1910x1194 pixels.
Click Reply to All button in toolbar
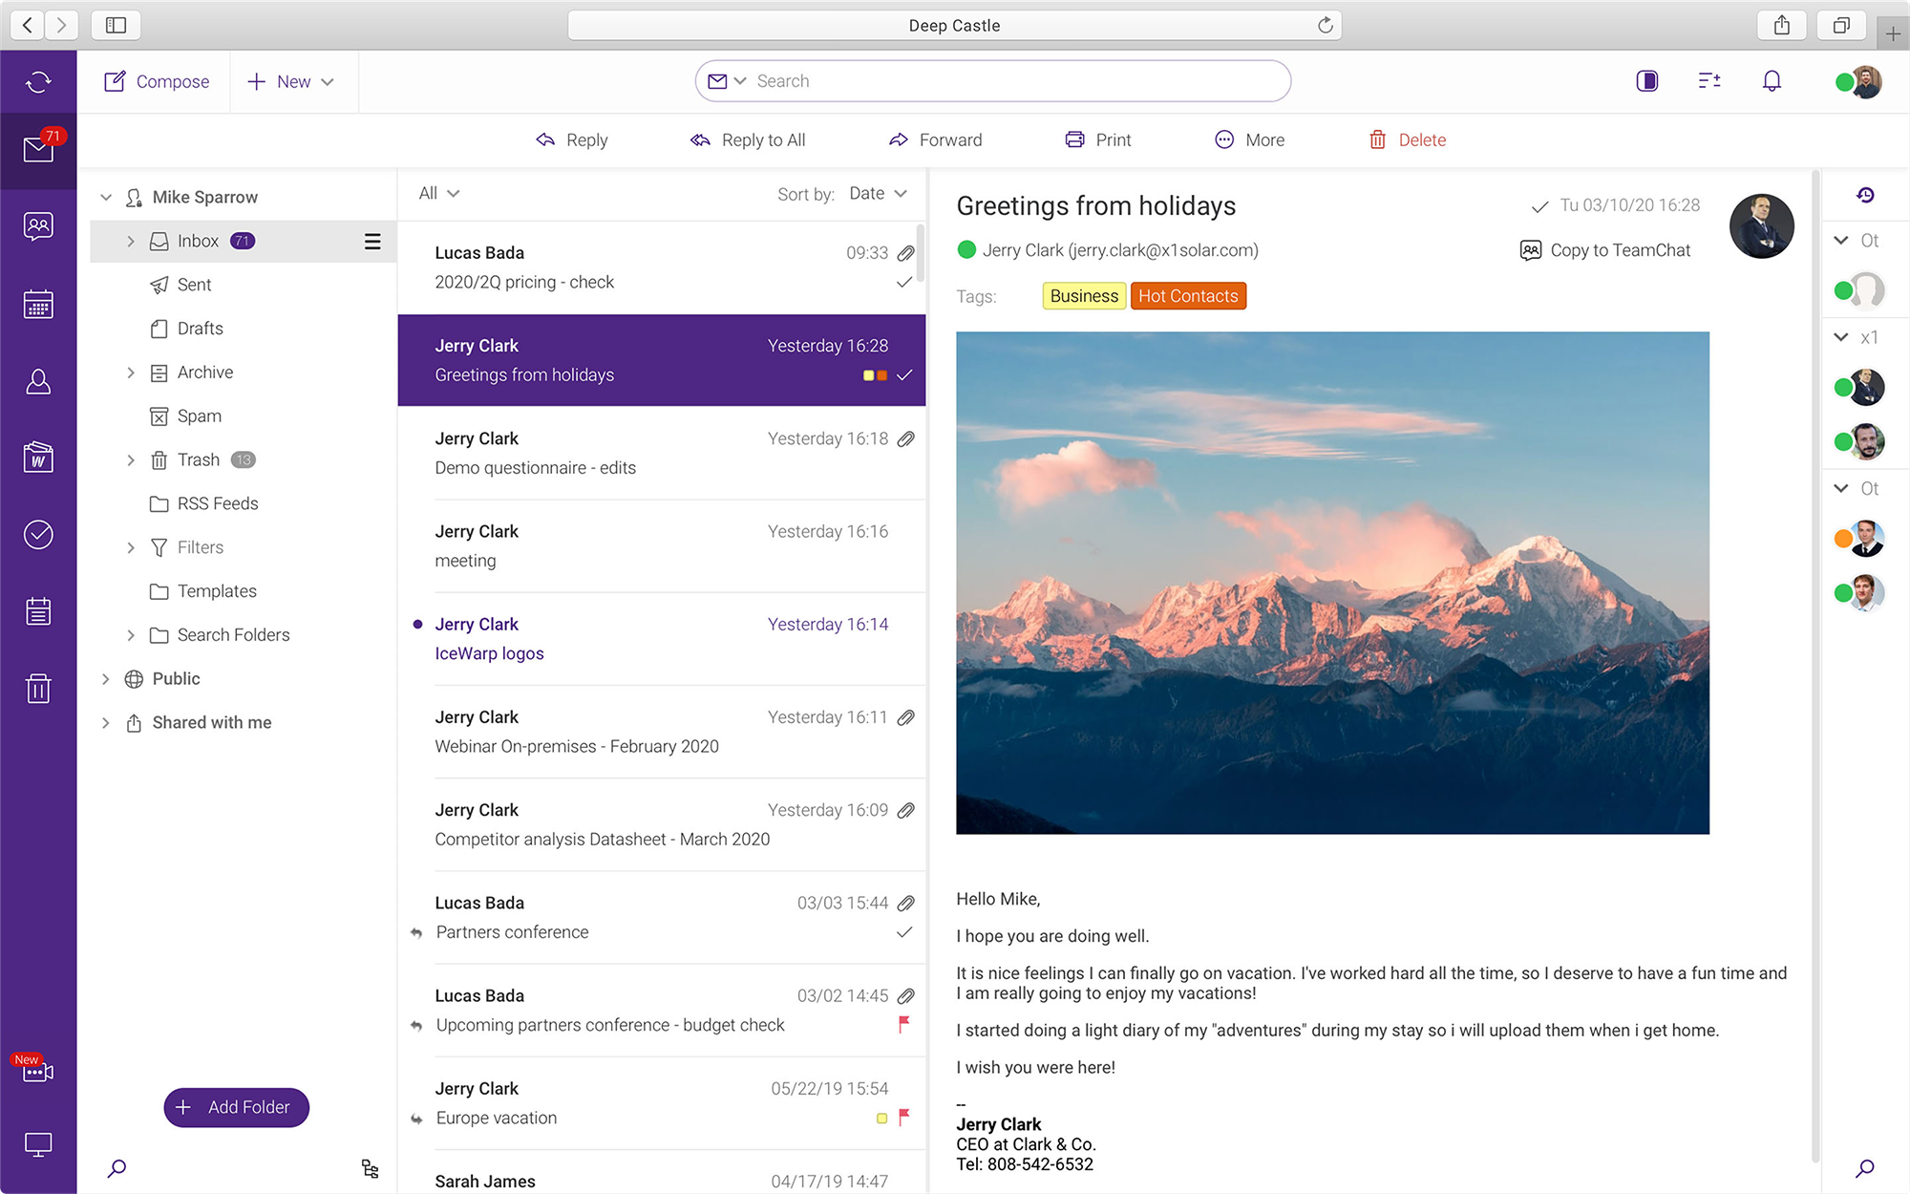click(x=750, y=139)
